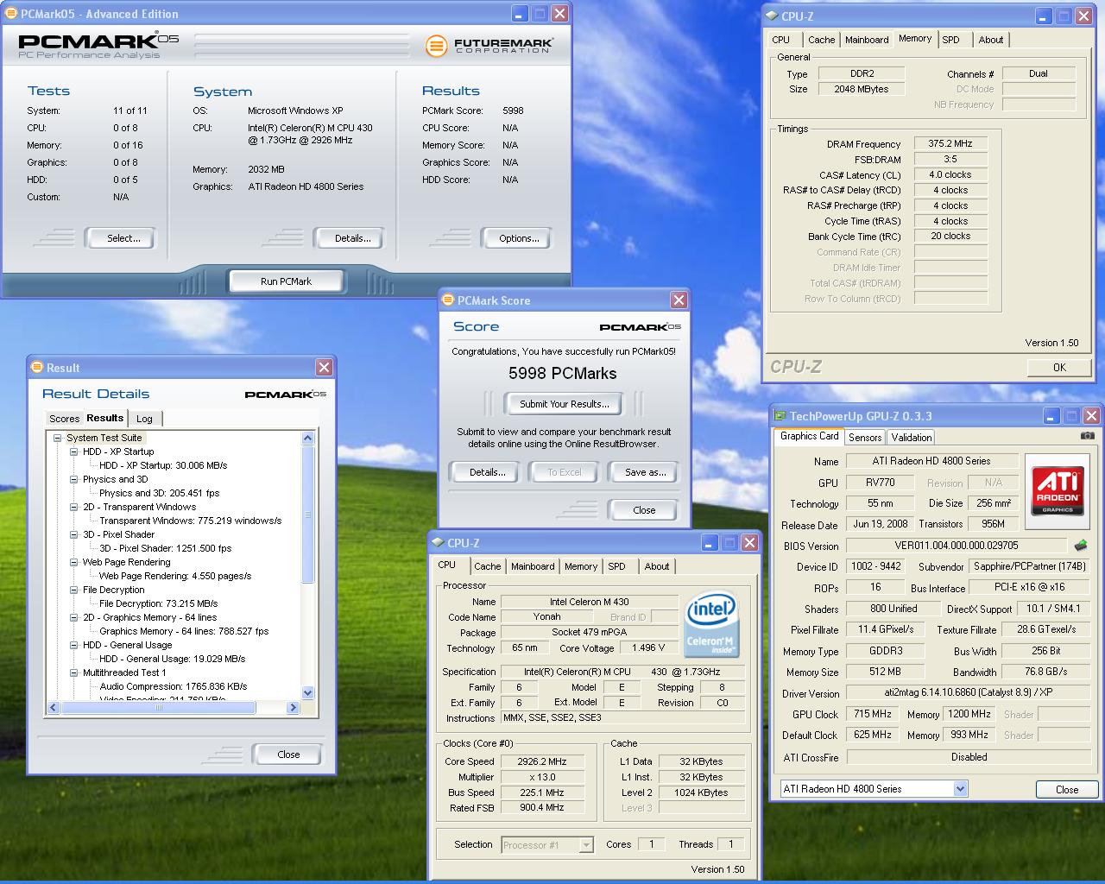Viewport: 1105px width, 884px height.
Task: Click the 5998 PCMarks score text
Action: 563,373
